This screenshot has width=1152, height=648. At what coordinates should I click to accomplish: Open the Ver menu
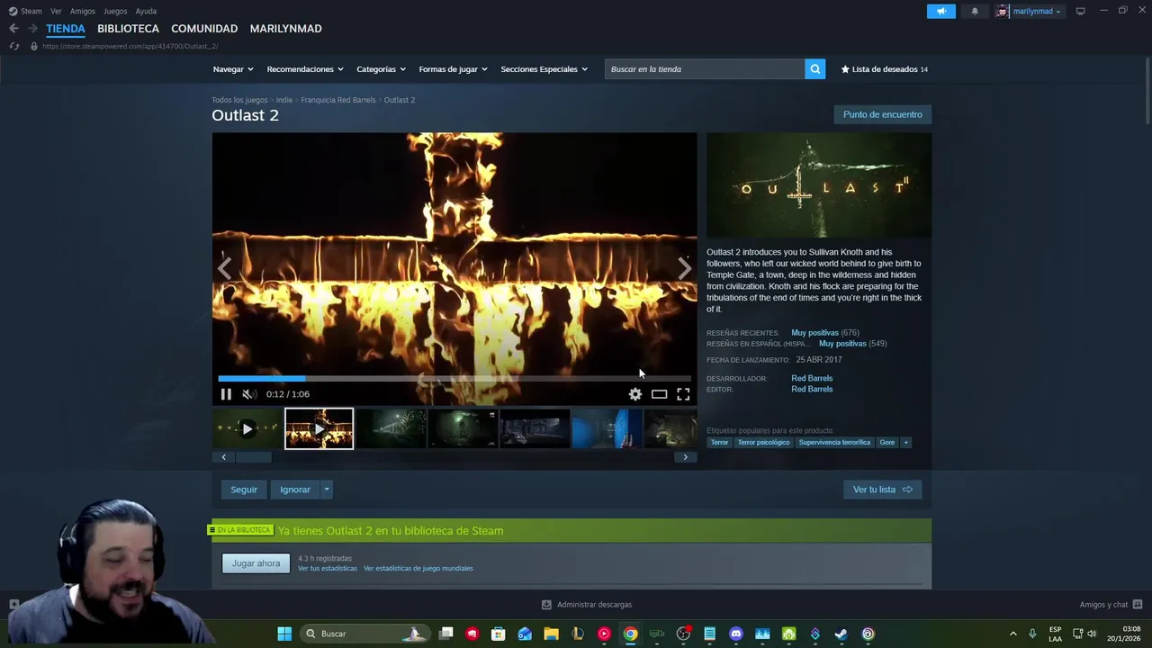coord(56,11)
